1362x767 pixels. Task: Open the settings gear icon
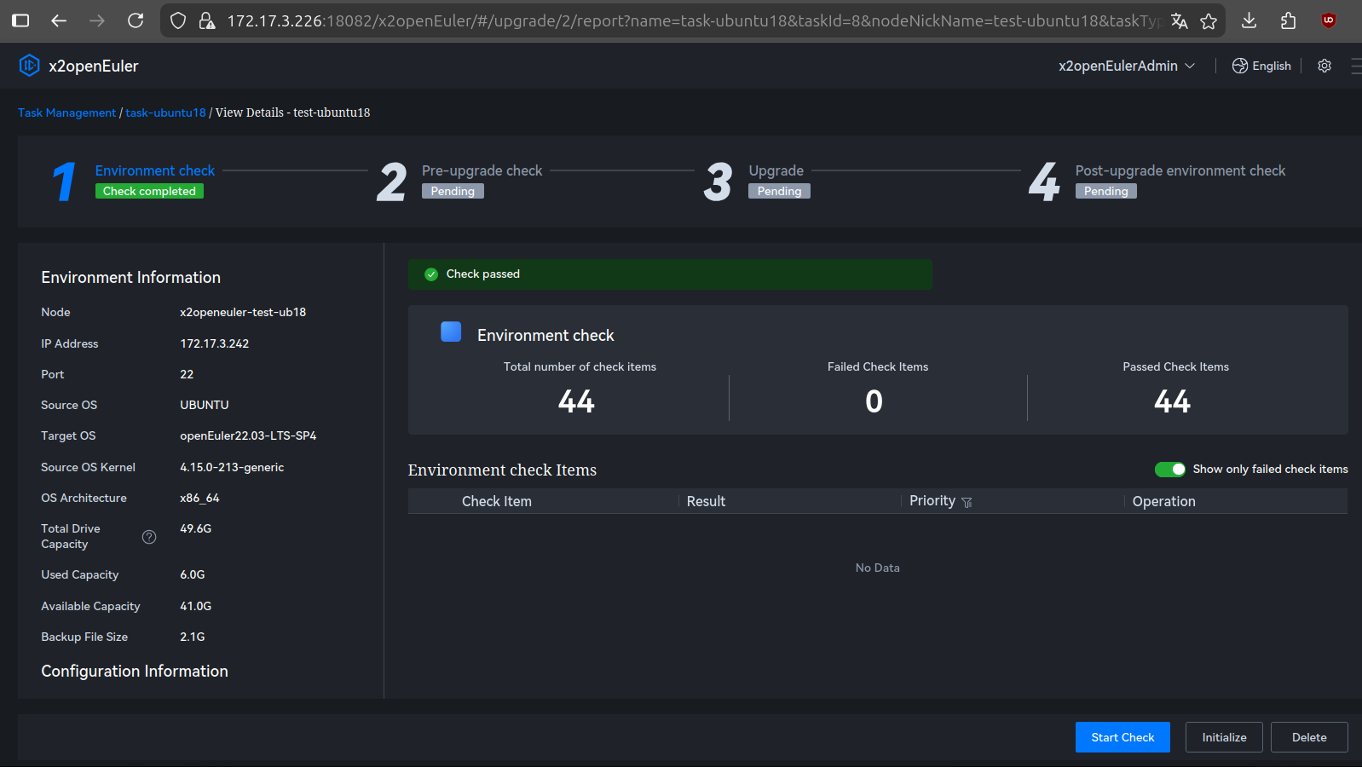coord(1324,66)
